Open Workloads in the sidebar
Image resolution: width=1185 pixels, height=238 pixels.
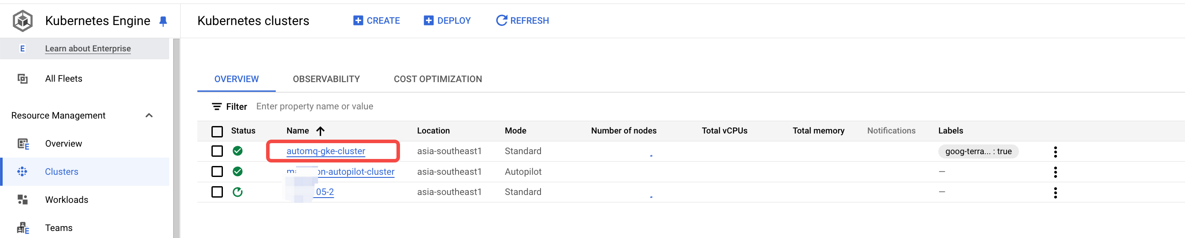coord(67,199)
